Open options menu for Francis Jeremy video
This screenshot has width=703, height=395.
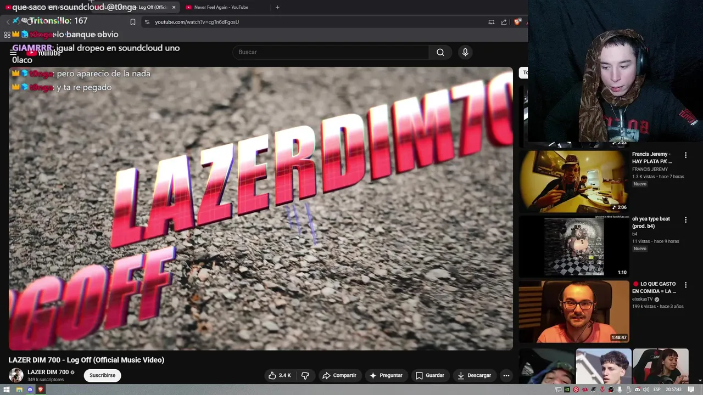coord(685,155)
